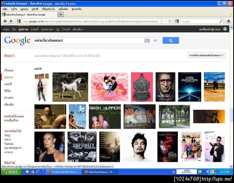234x183 pixels.
Task: Bookmark page with the star icon
Action: [161, 21]
